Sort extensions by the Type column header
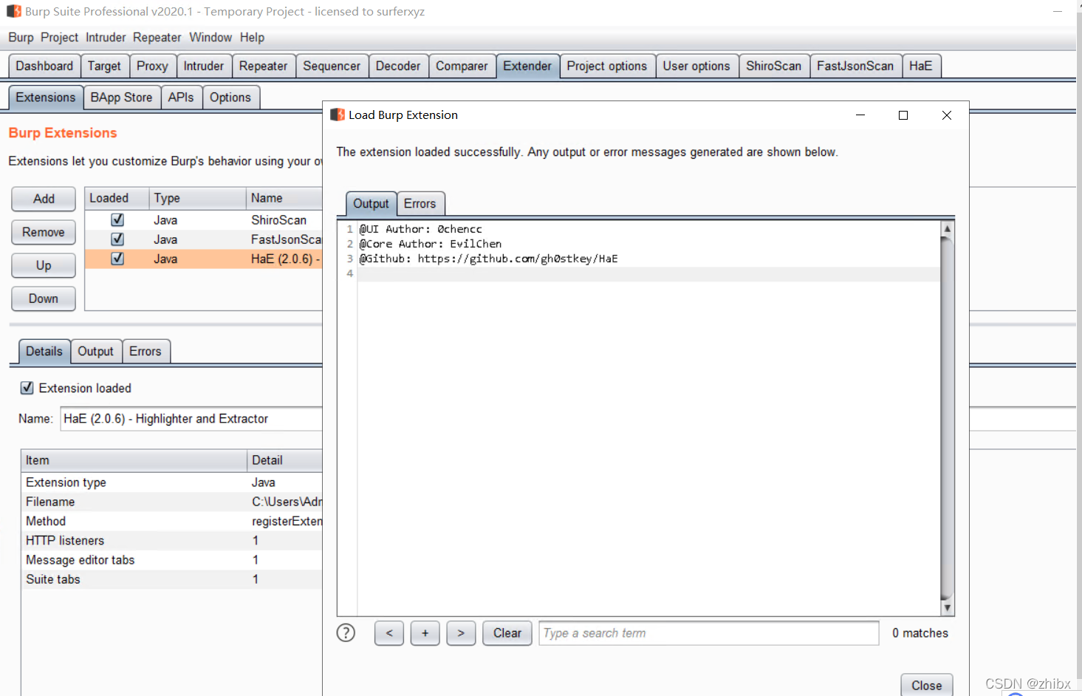Image resolution: width=1082 pixels, height=696 pixels. [197, 198]
